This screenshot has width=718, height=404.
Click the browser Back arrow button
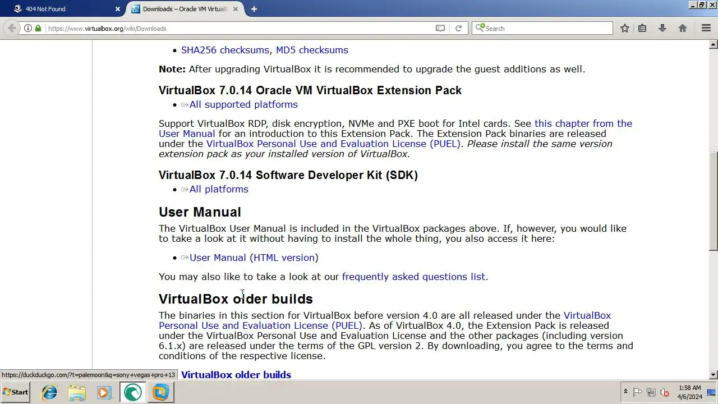11,28
